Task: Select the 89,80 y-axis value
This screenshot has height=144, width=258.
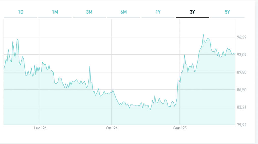Action: coord(241,72)
